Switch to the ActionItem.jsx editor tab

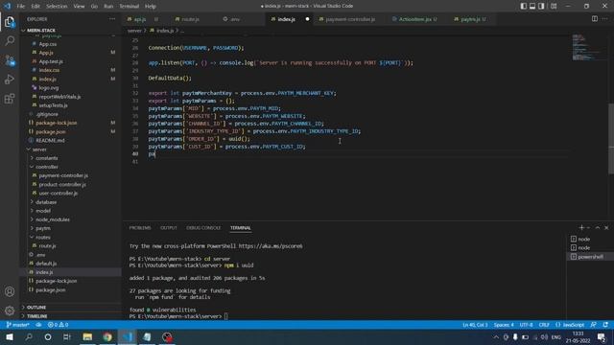click(417, 19)
